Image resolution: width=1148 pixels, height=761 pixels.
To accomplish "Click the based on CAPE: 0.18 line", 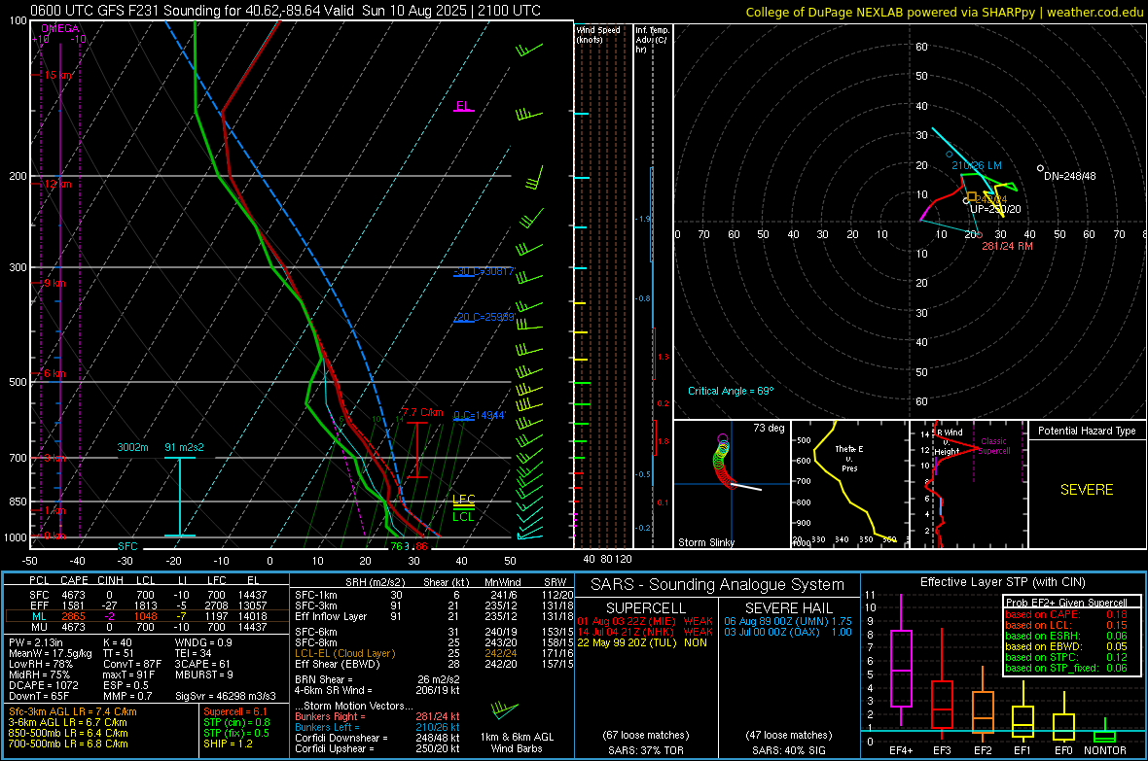I will pos(1066,614).
